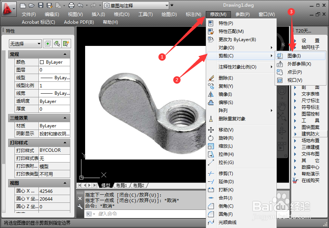
Task: Switch to the 布局1 tab
Action: click(121, 185)
